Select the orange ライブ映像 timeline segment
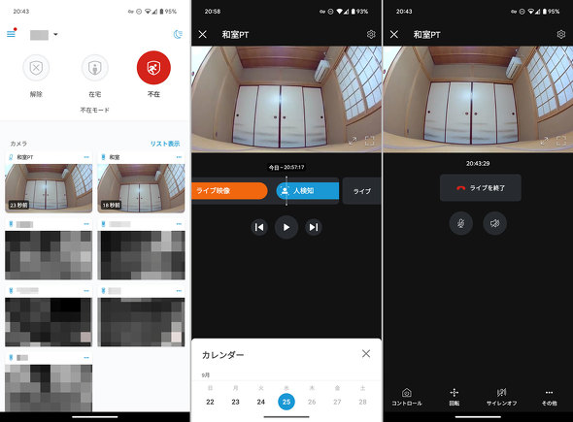573x422 pixels. (x=229, y=190)
